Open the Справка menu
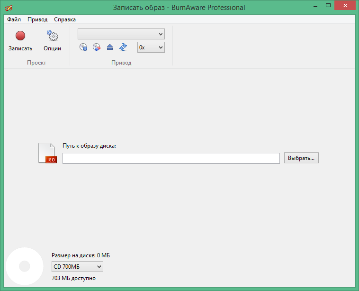This screenshot has width=359, height=291. pos(65,19)
